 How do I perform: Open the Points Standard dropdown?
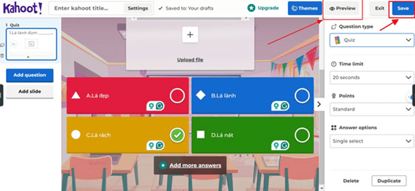click(372, 109)
